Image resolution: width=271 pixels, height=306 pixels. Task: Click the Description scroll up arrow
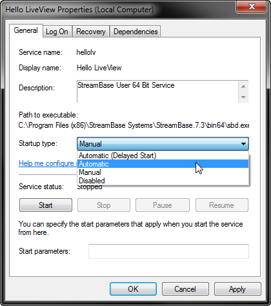coord(243,87)
